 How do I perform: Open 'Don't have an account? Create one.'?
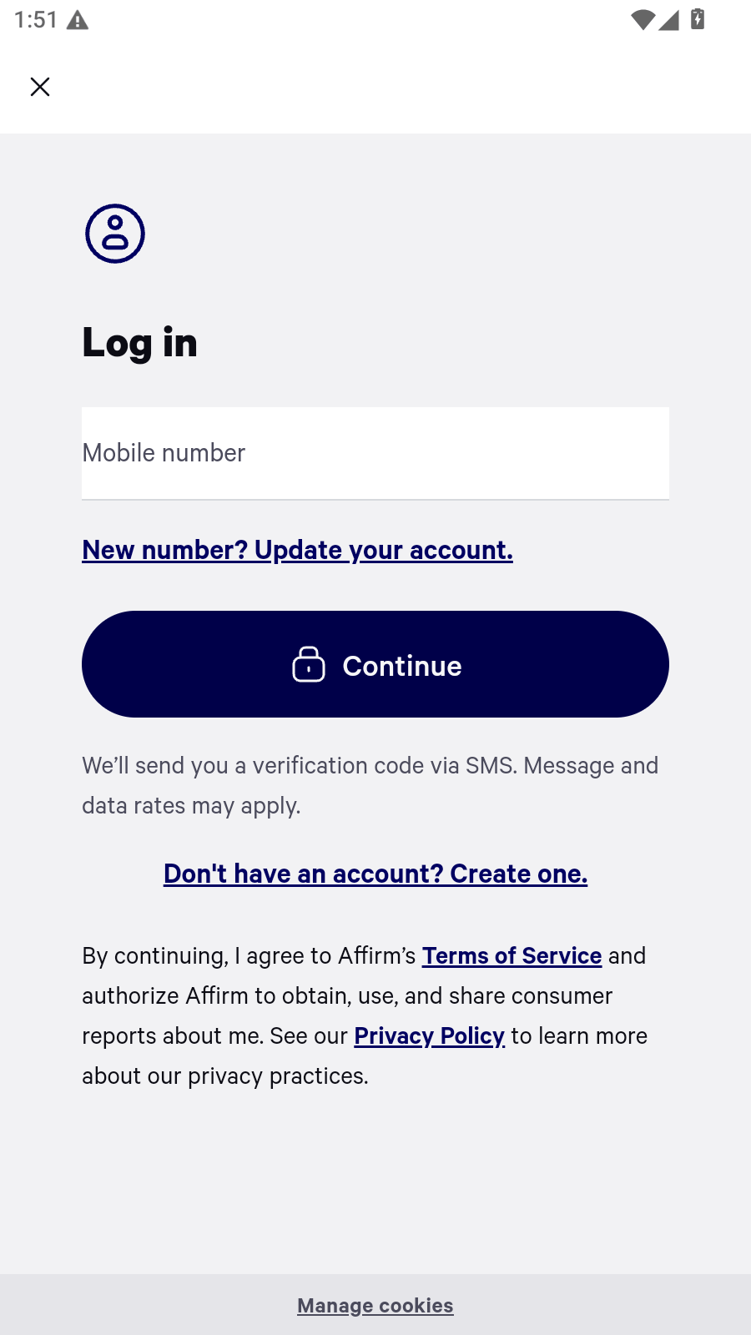pyautogui.click(x=375, y=874)
